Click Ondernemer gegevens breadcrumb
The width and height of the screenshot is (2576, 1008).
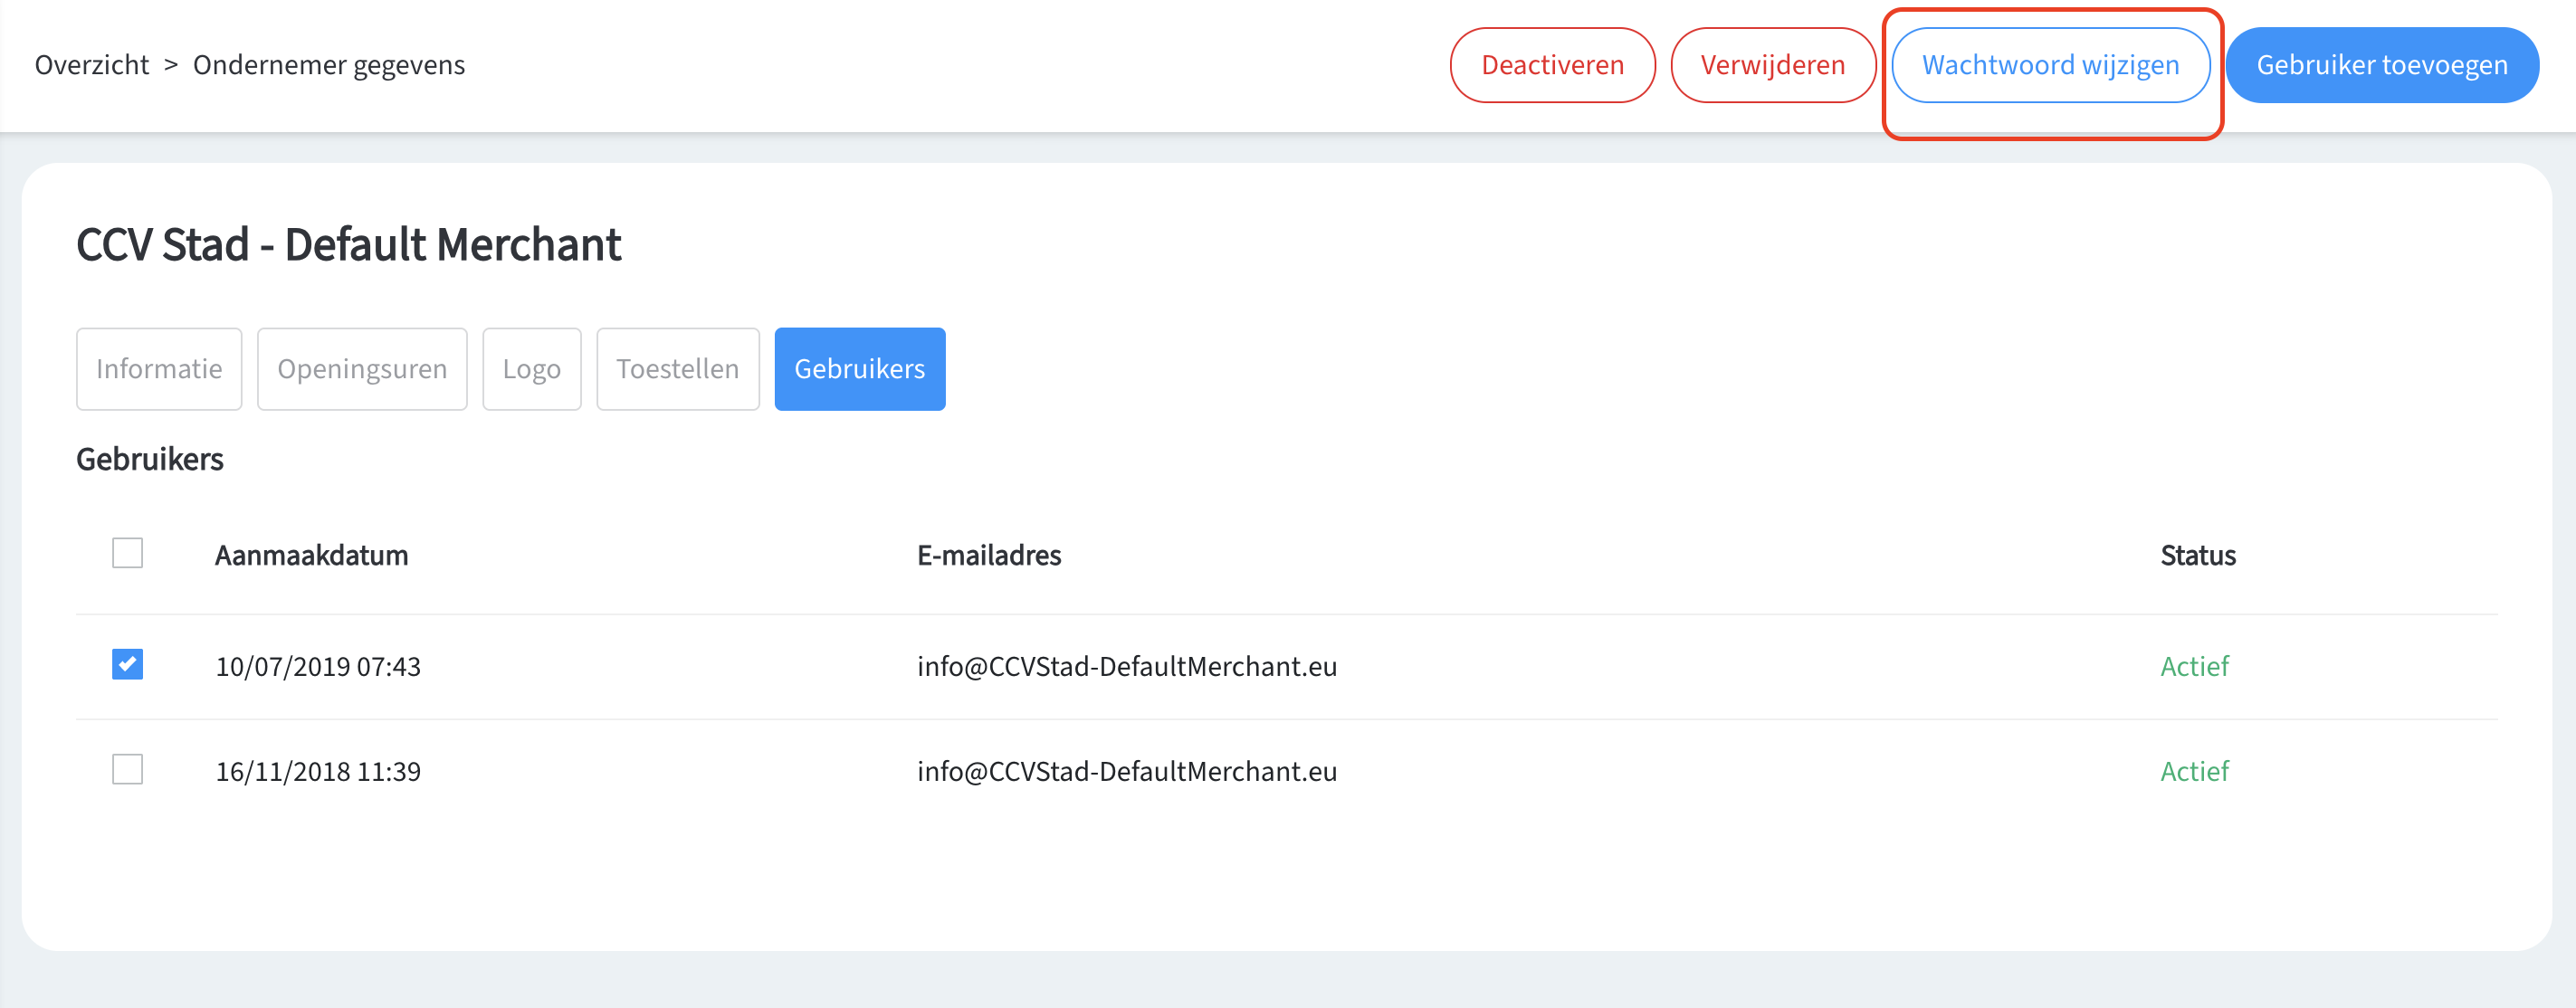click(x=328, y=65)
